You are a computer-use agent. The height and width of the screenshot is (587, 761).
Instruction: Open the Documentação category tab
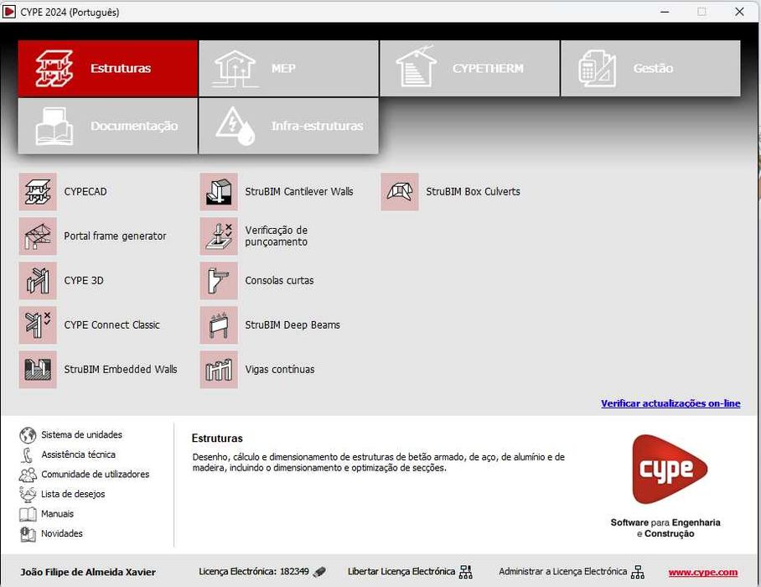pyautogui.click(x=108, y=127)
